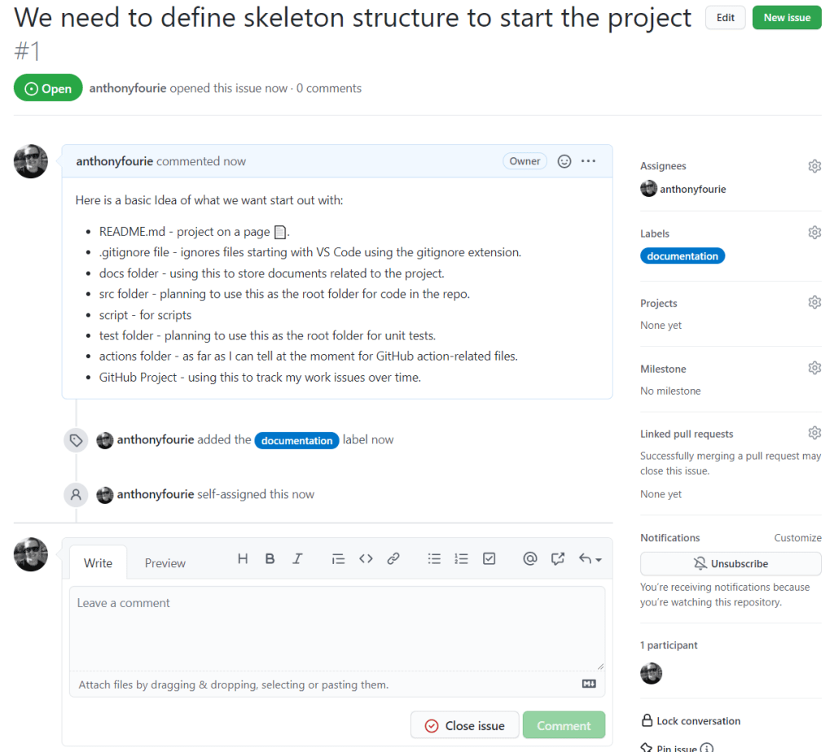Open the saved replies dropdown
This screenshot has height=752, width=834.
(590, 559)
